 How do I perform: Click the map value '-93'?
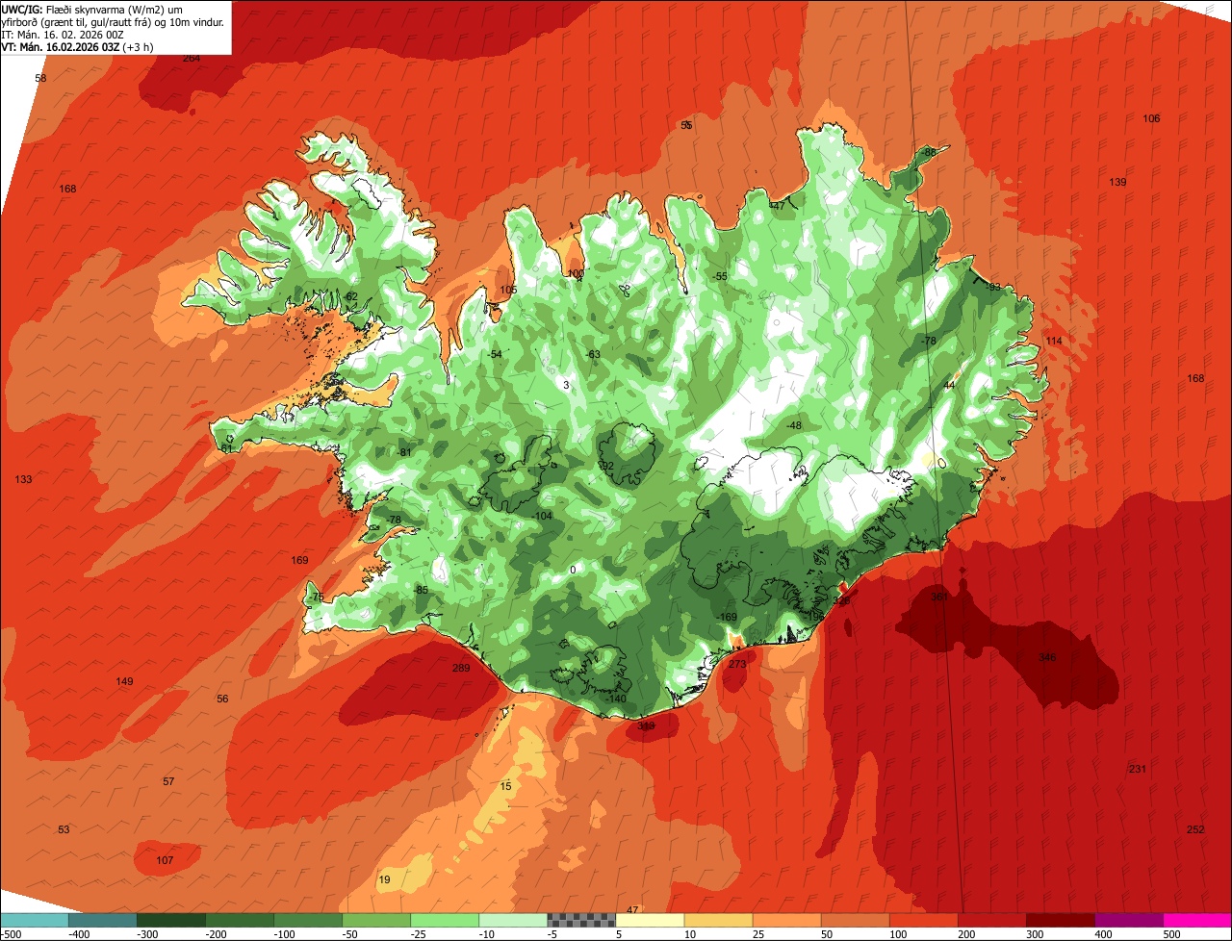click(x=993, y=287)
